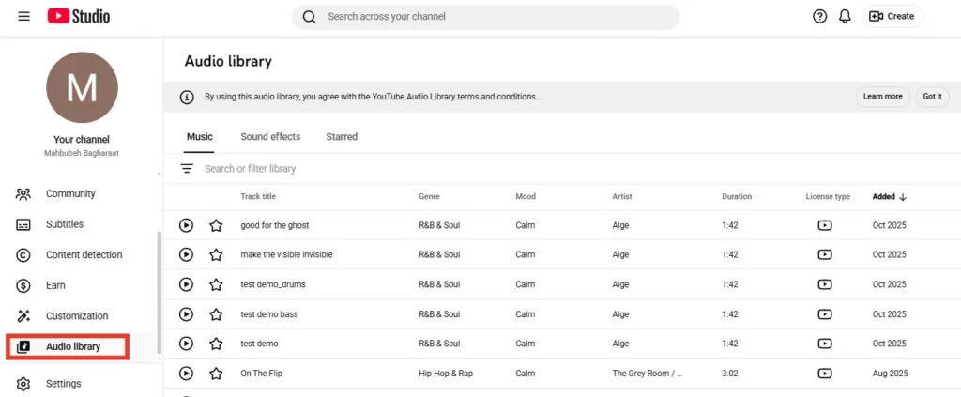Open the notifications bell
The height and width of the screenshot is (397, 961).
[x=845, y=17]
